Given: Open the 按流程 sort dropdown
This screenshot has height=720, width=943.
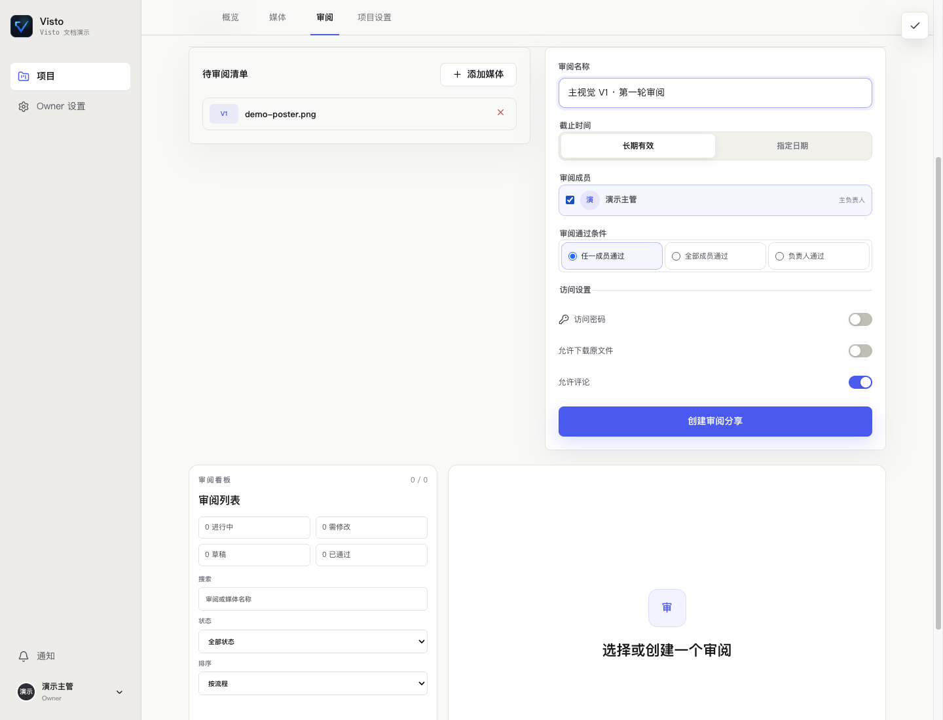Looking at the screenshot, I should pos(313,683).
